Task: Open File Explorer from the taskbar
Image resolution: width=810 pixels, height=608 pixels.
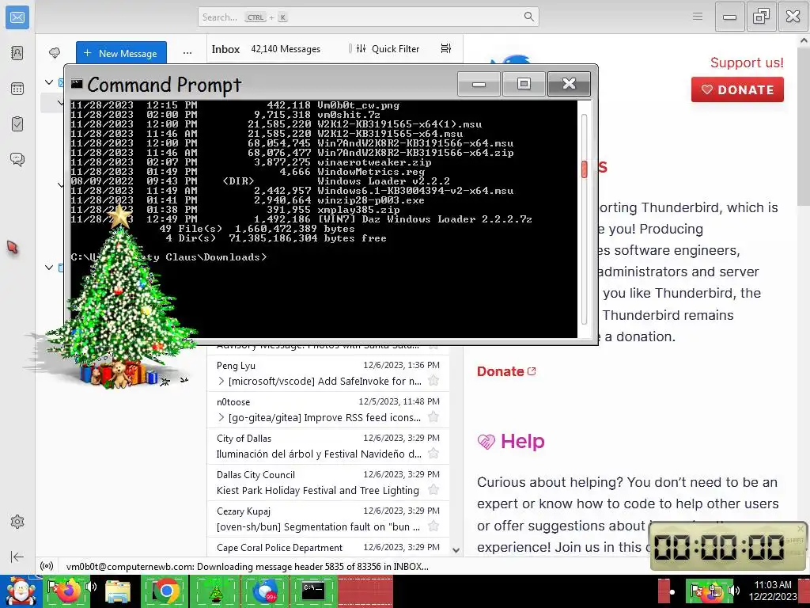Action: (x=117, y=591)
